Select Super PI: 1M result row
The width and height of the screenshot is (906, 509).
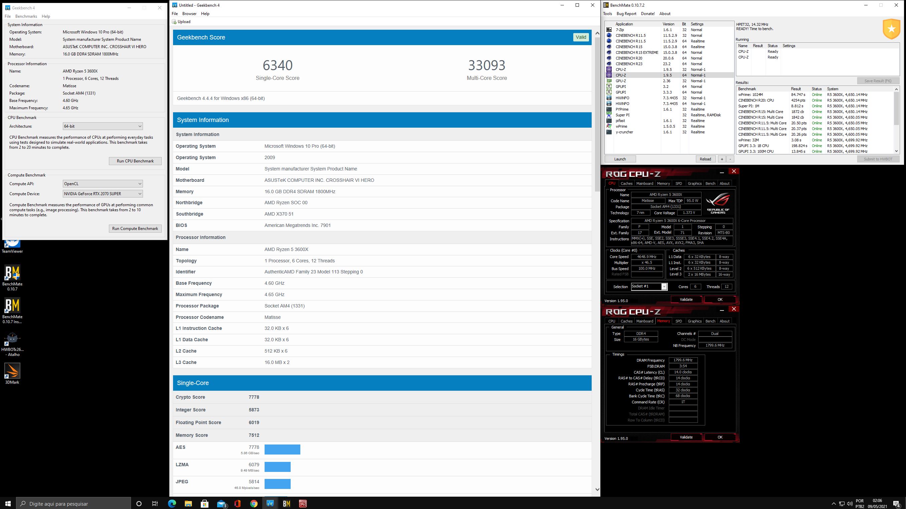[815, 106]
